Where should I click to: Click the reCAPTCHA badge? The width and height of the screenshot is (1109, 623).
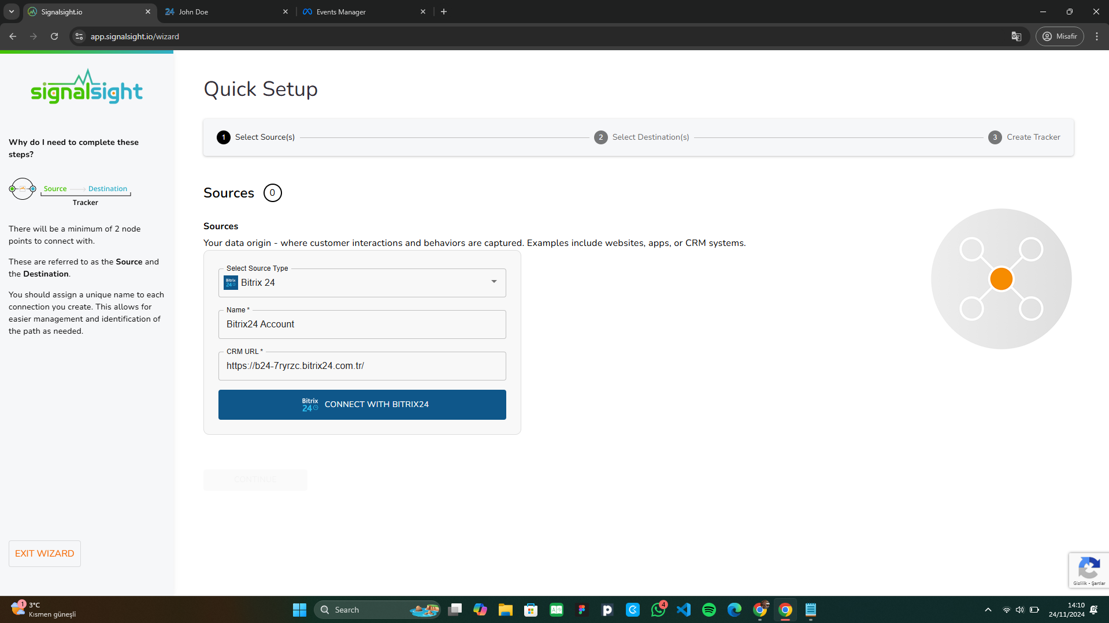(x=1088, y=570)
